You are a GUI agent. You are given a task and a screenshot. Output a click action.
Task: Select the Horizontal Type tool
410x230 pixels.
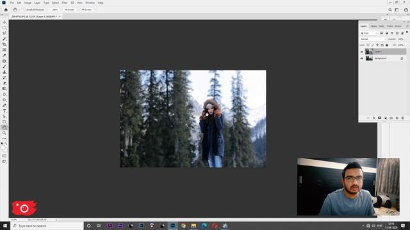pyautogui.click(x=4, y=111)
